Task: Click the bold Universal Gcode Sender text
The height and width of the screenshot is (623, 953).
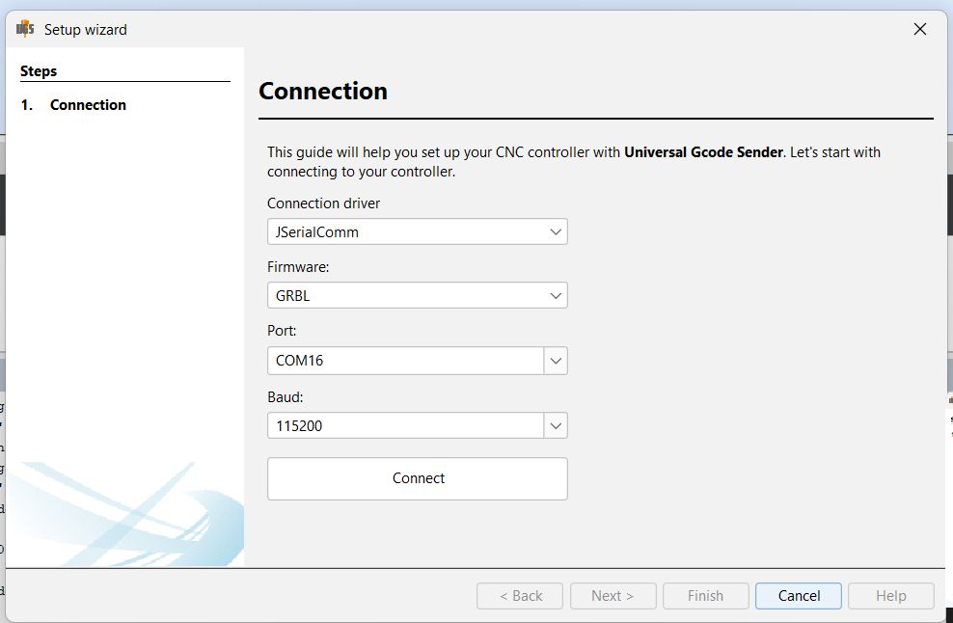Action: click(x=703, y=152)
